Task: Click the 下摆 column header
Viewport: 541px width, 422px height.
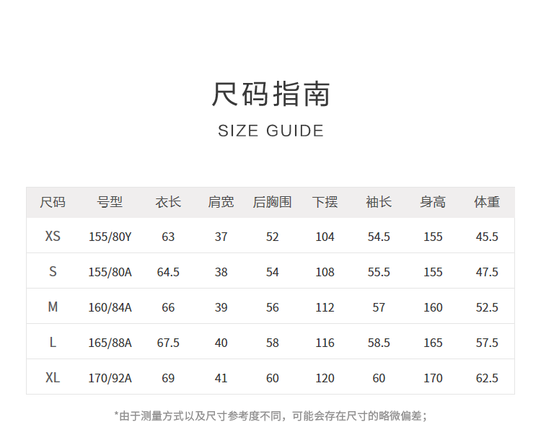Action: tap(325, 203)
